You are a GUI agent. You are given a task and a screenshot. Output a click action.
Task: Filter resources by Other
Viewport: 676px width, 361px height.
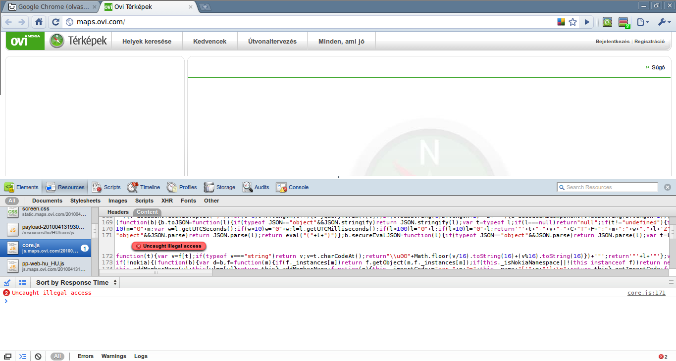211,201
